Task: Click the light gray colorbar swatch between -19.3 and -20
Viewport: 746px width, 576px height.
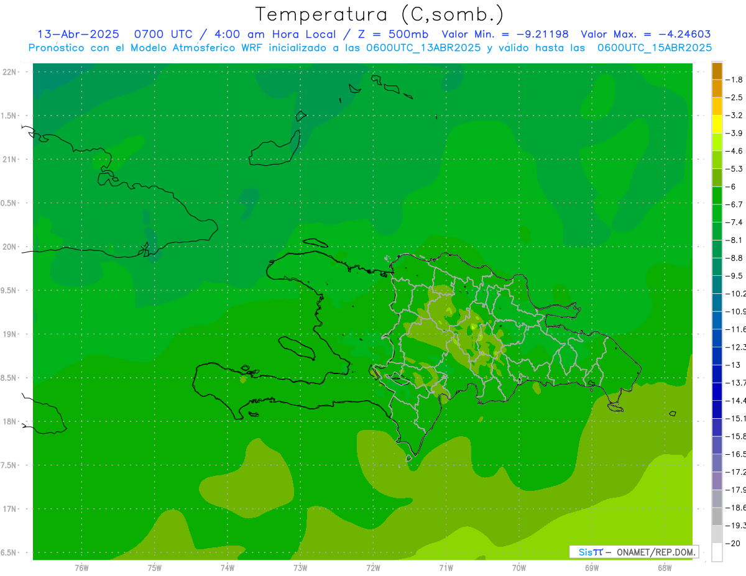Action: tap(717, 534)
